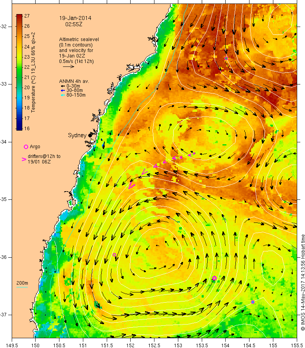Click the 'Sydney' map label

(x=77, y=135)
